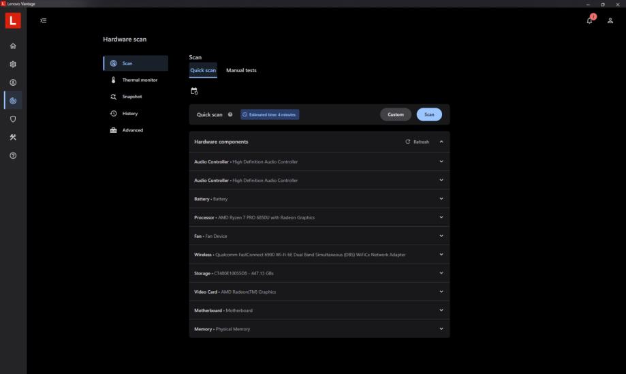Switch to Manual tests tab

pyautogui.click(x=241, y=70)
